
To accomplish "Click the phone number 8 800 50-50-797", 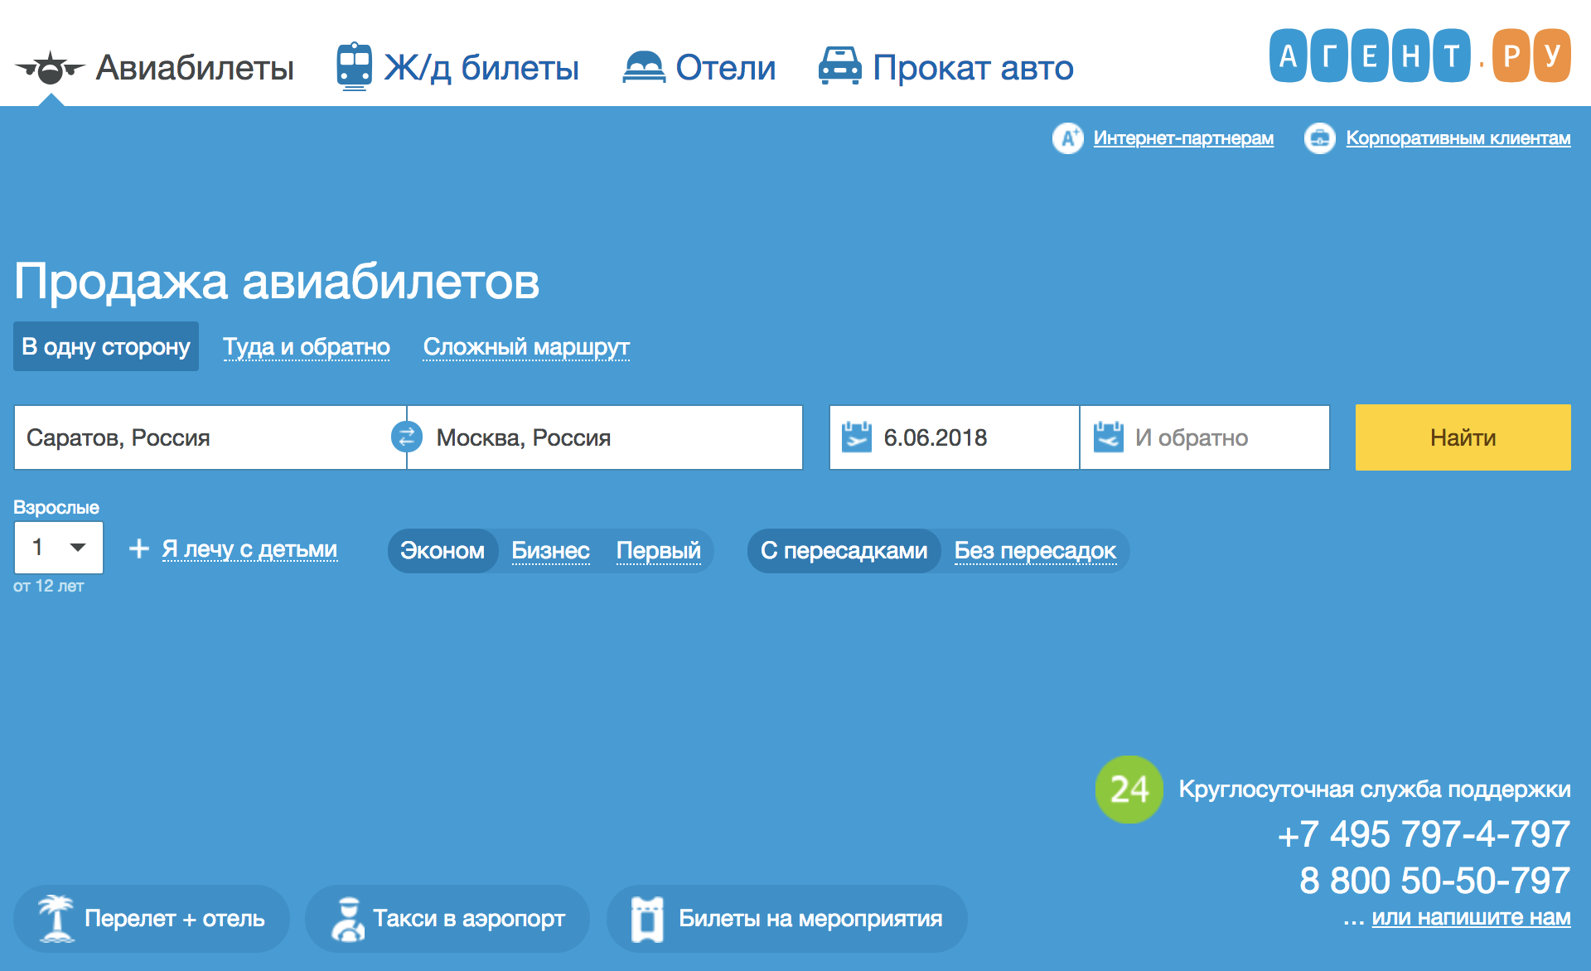I will (1434, 880).
